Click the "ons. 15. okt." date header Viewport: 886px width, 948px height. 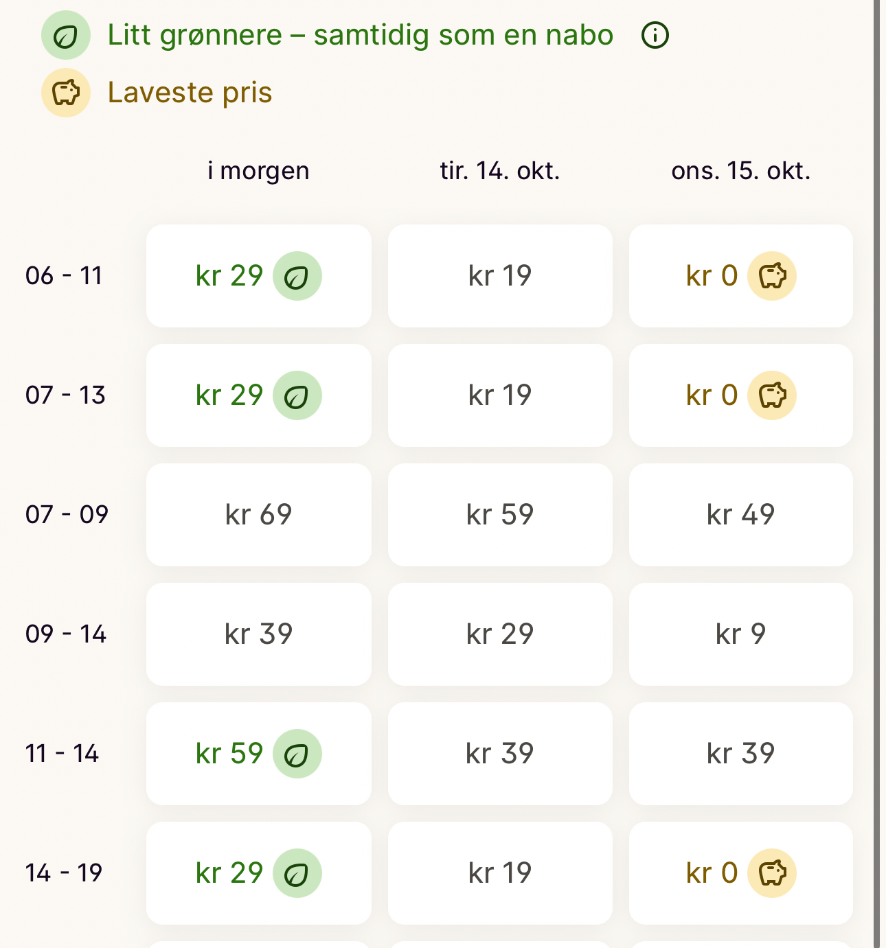click(x=741, y=170)
